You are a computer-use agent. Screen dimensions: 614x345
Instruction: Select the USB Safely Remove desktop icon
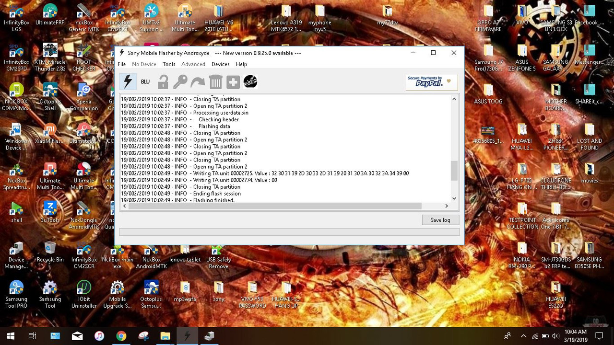pos(218,255)
